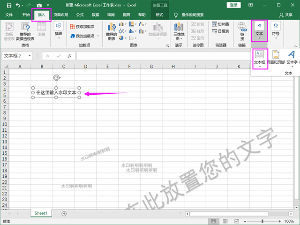The image size is (300, 225).
Task: Click the 推荐的图表 (Recommended Charts) icon
Action: [112, 31]
